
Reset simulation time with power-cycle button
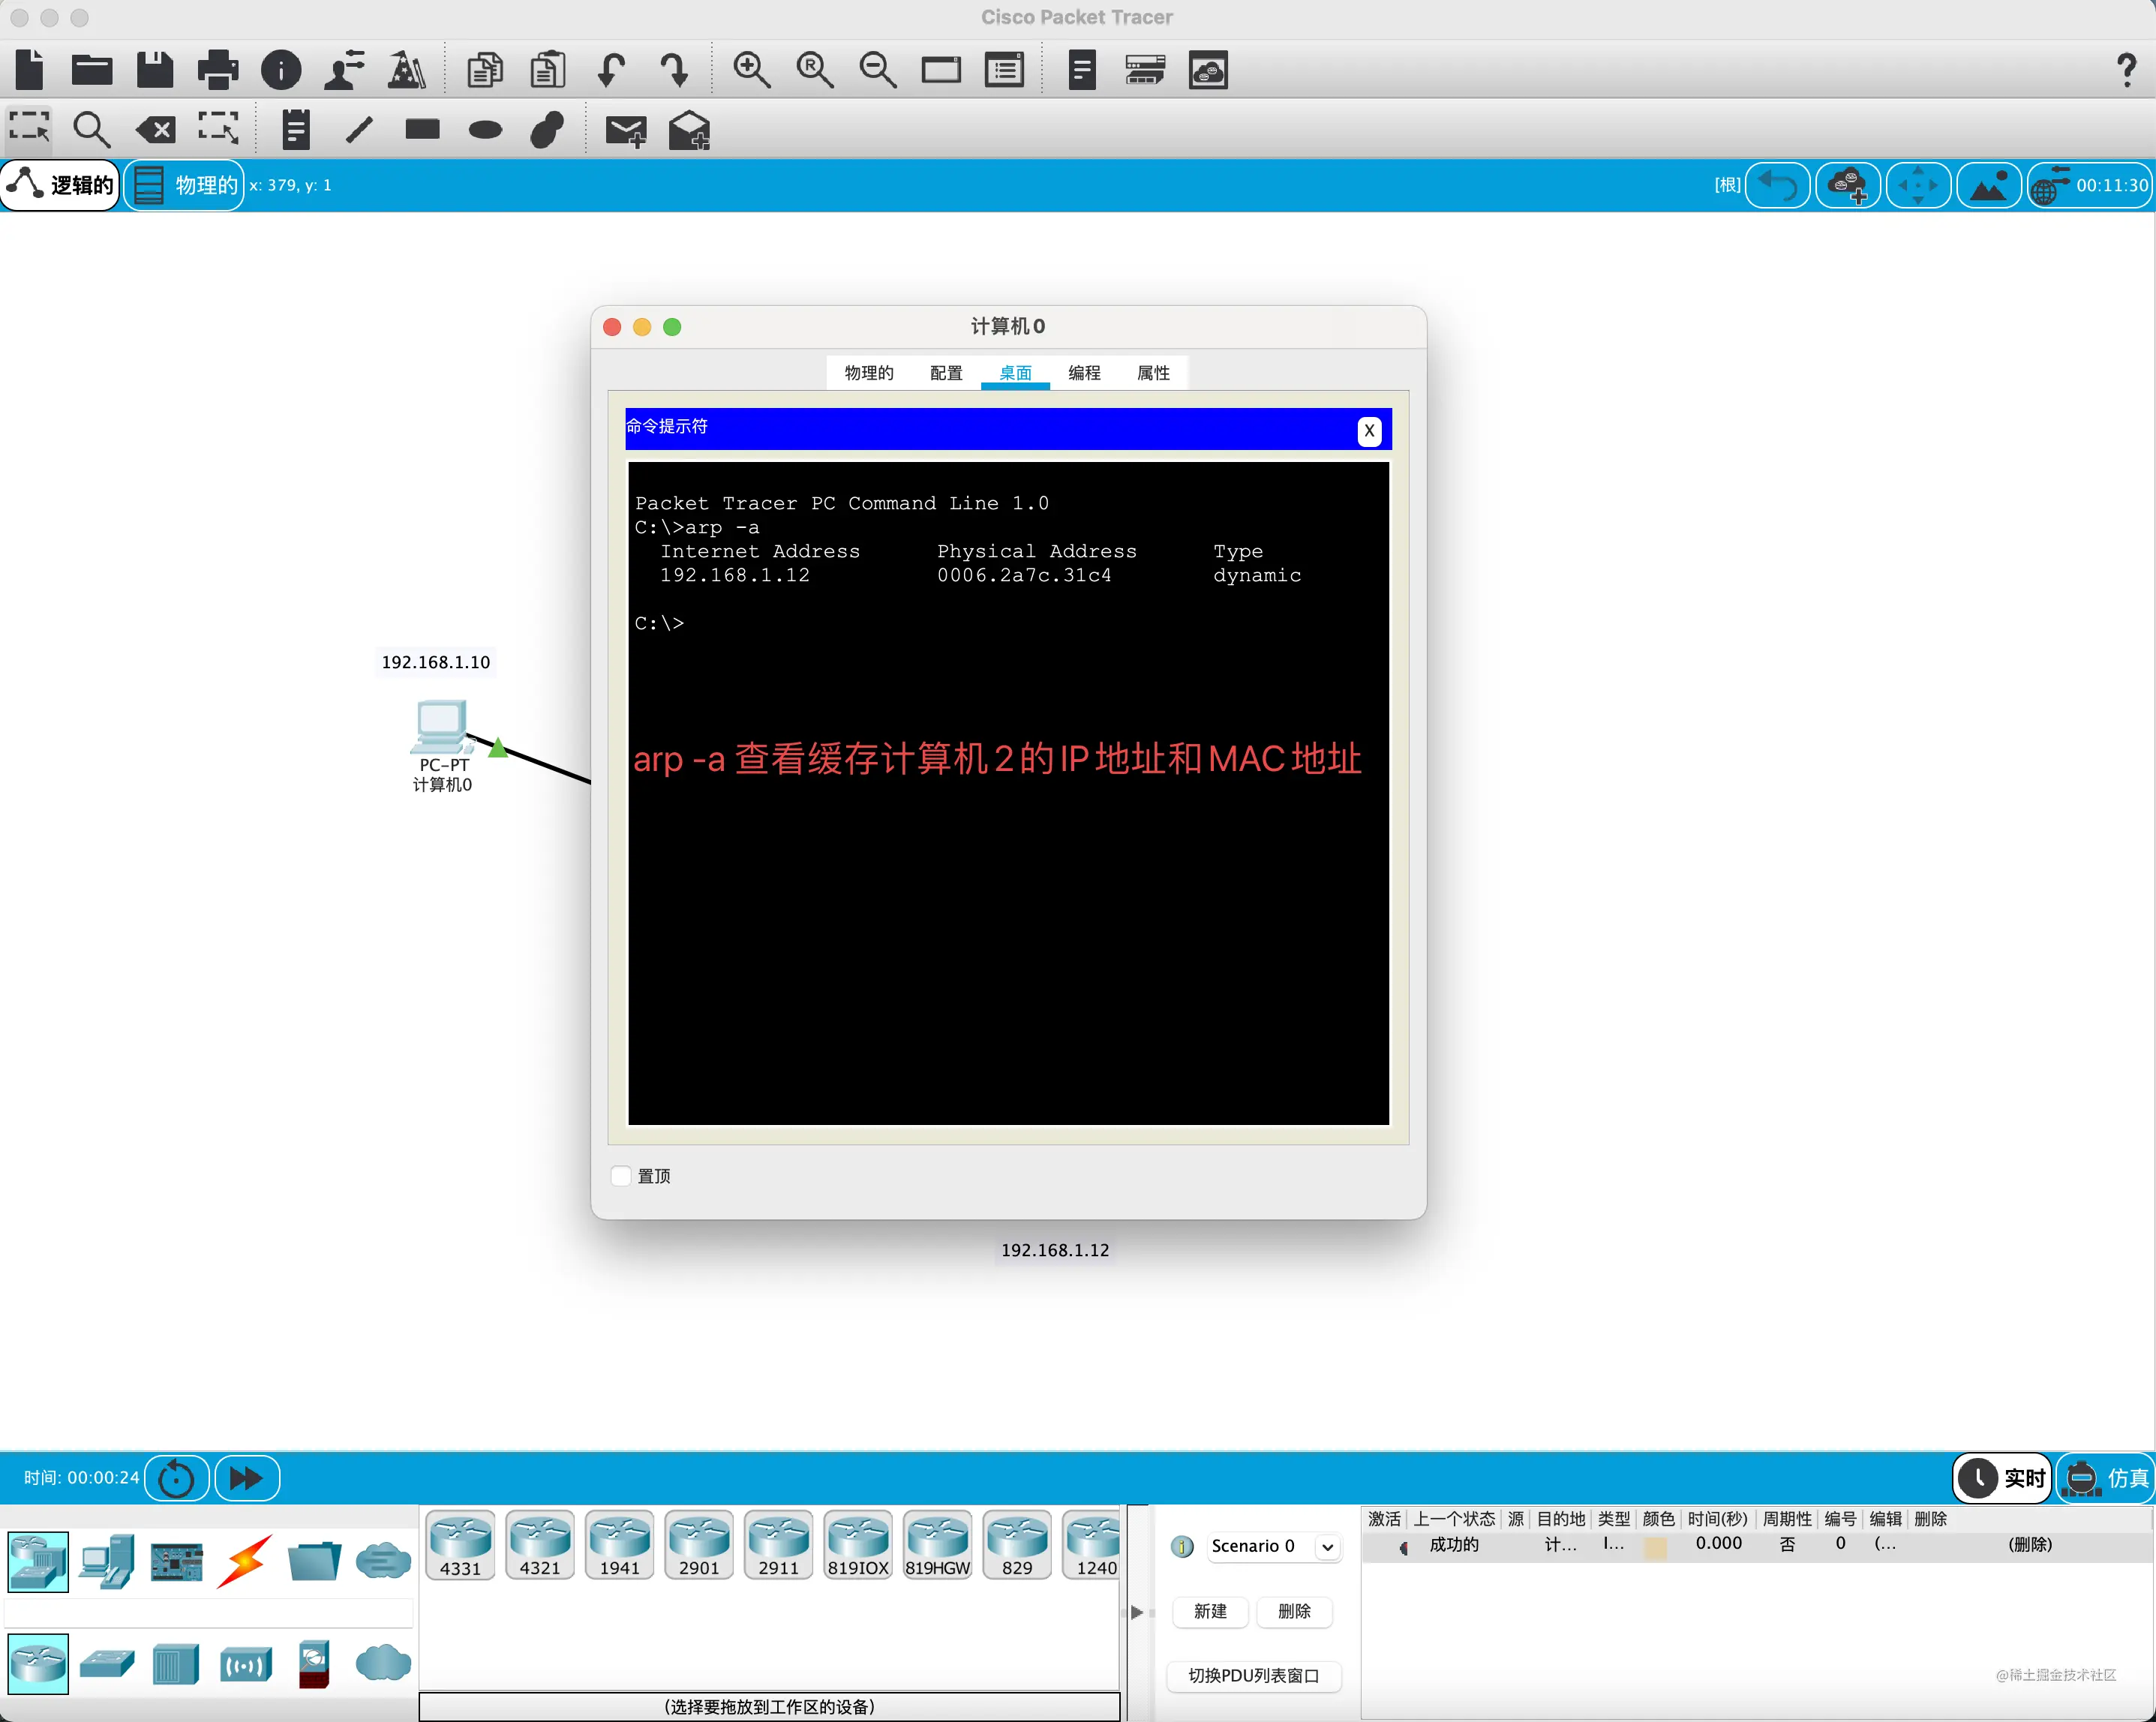[x=177, y=1478]
